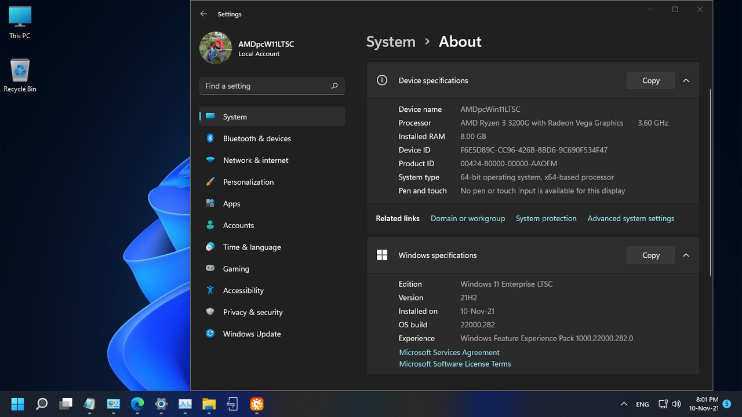Click the back arrow in Settings
Viewport: 742px width, 417px height.
tap(203, 14)
